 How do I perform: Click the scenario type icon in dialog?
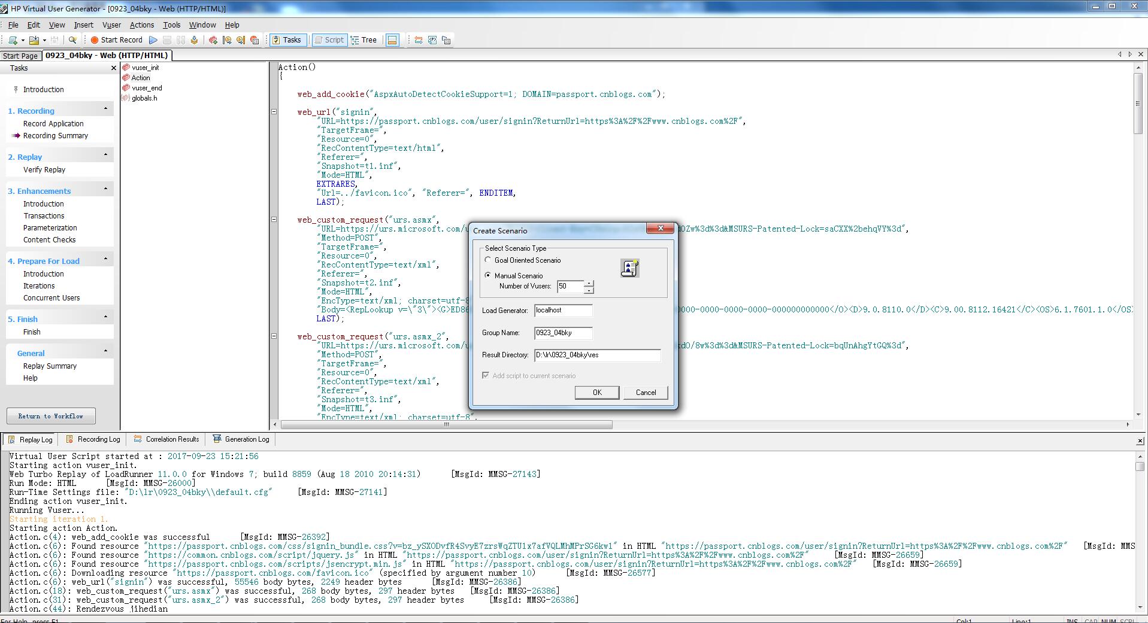629,268
